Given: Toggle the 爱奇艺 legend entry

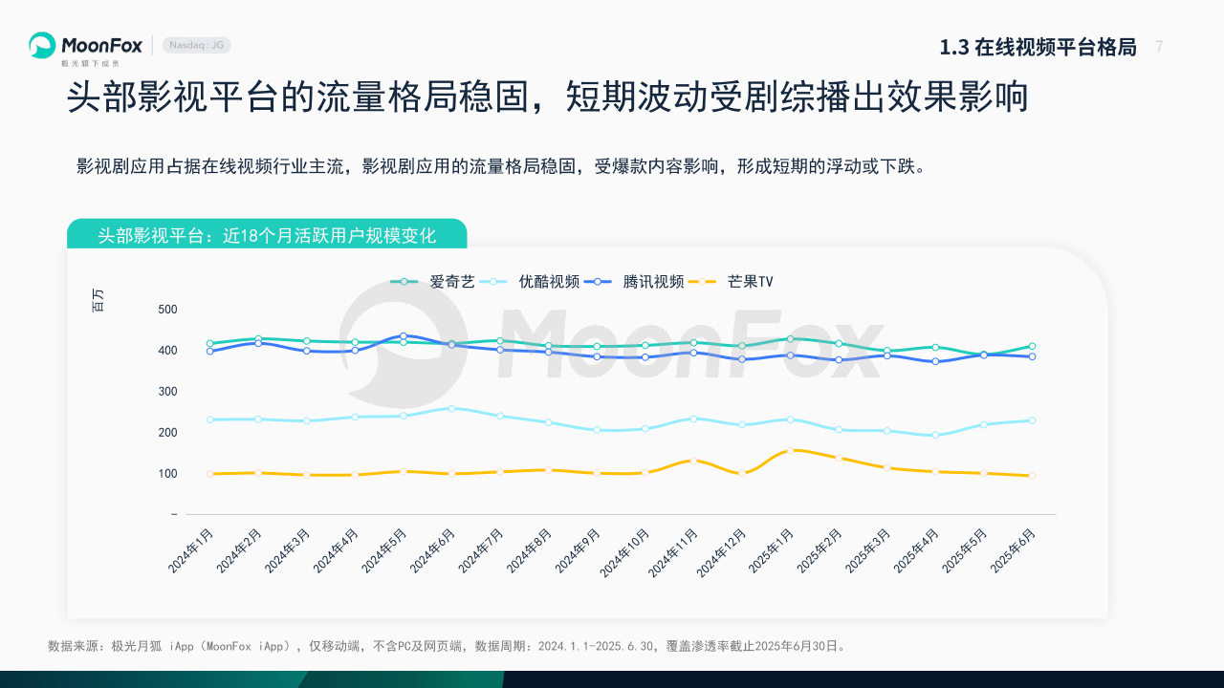Looking at the screenshot, I should point(432,281).
